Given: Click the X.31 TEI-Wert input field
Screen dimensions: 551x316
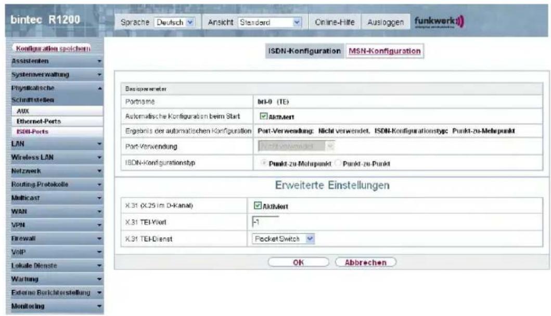Looking at the screenshot, I should [266, 222].
